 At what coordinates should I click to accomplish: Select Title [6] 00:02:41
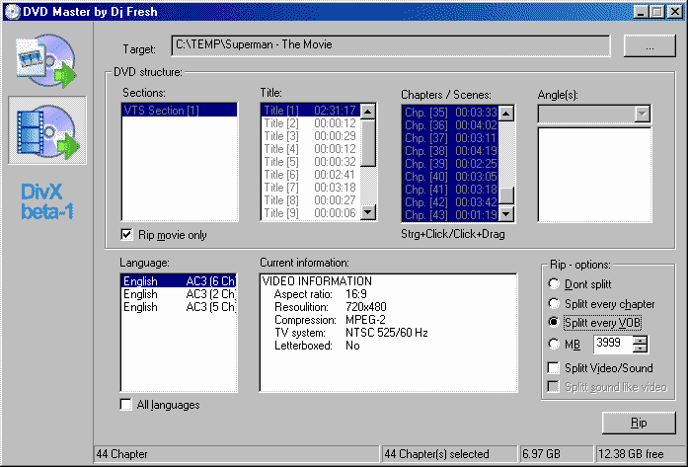click(311, 175)
